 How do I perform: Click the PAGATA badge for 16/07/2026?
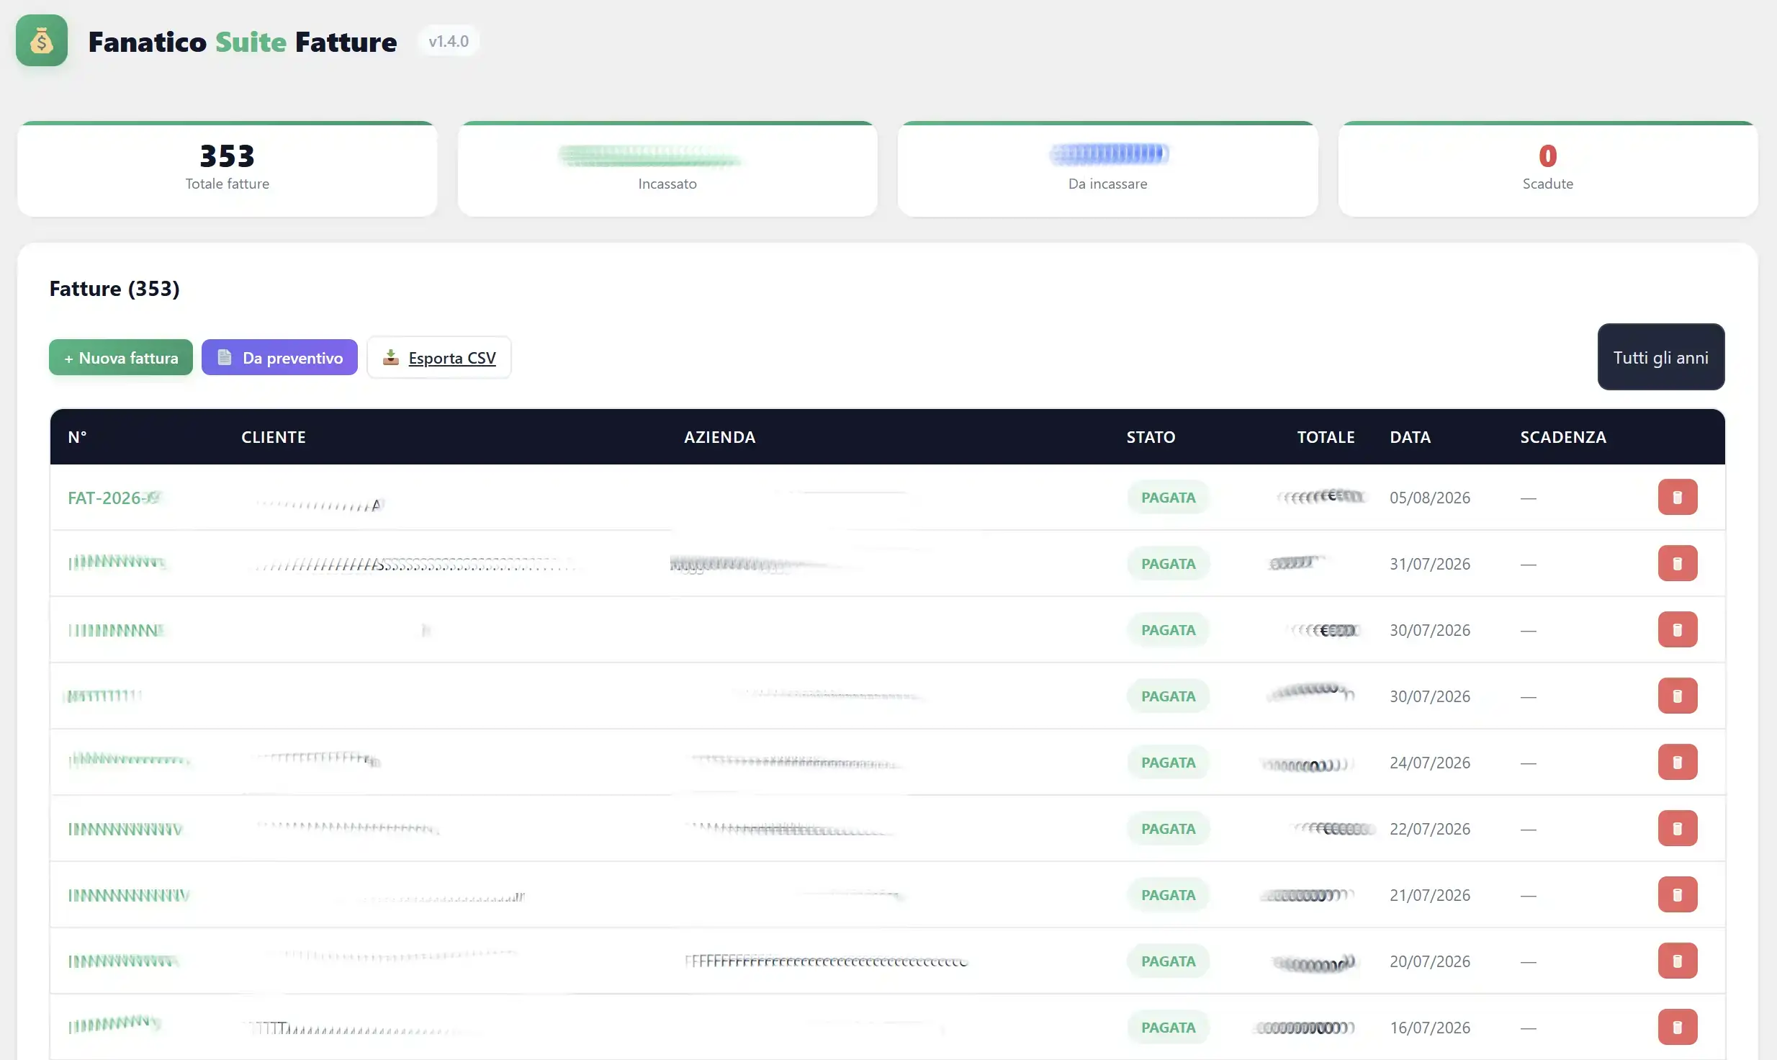1168,1028
